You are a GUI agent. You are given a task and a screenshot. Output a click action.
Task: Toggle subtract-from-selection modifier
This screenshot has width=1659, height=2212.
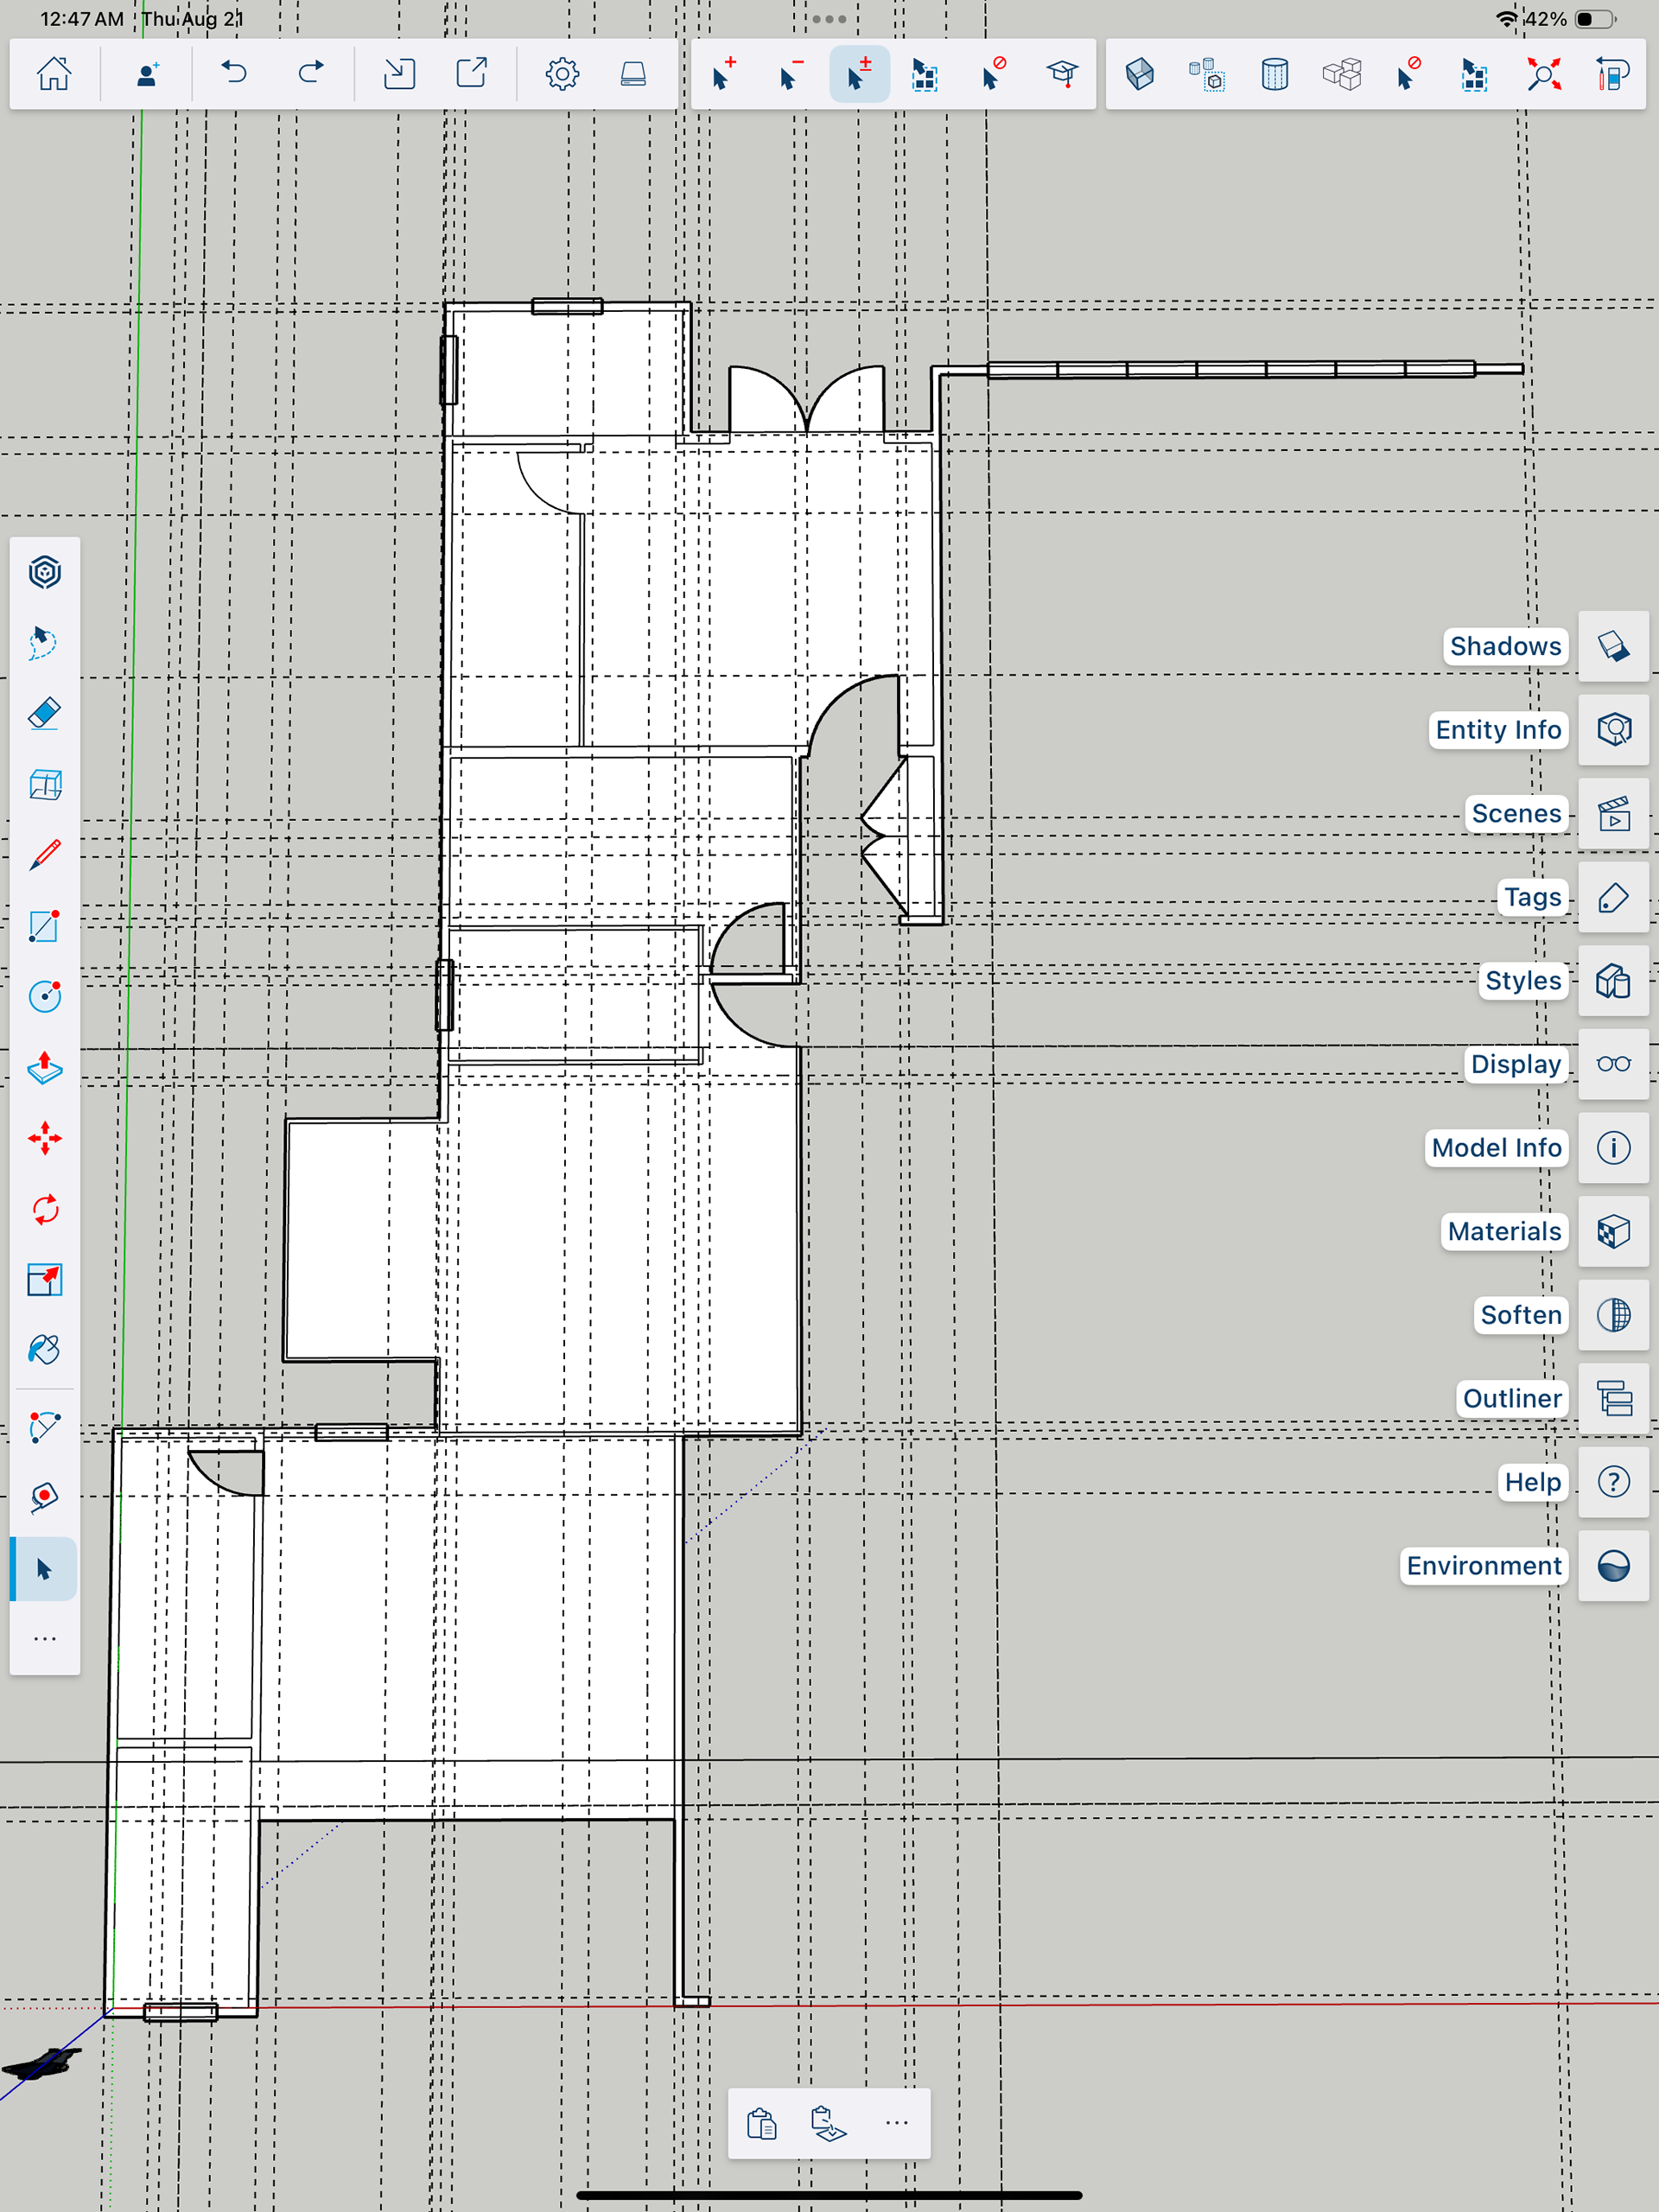pos(790,74)
